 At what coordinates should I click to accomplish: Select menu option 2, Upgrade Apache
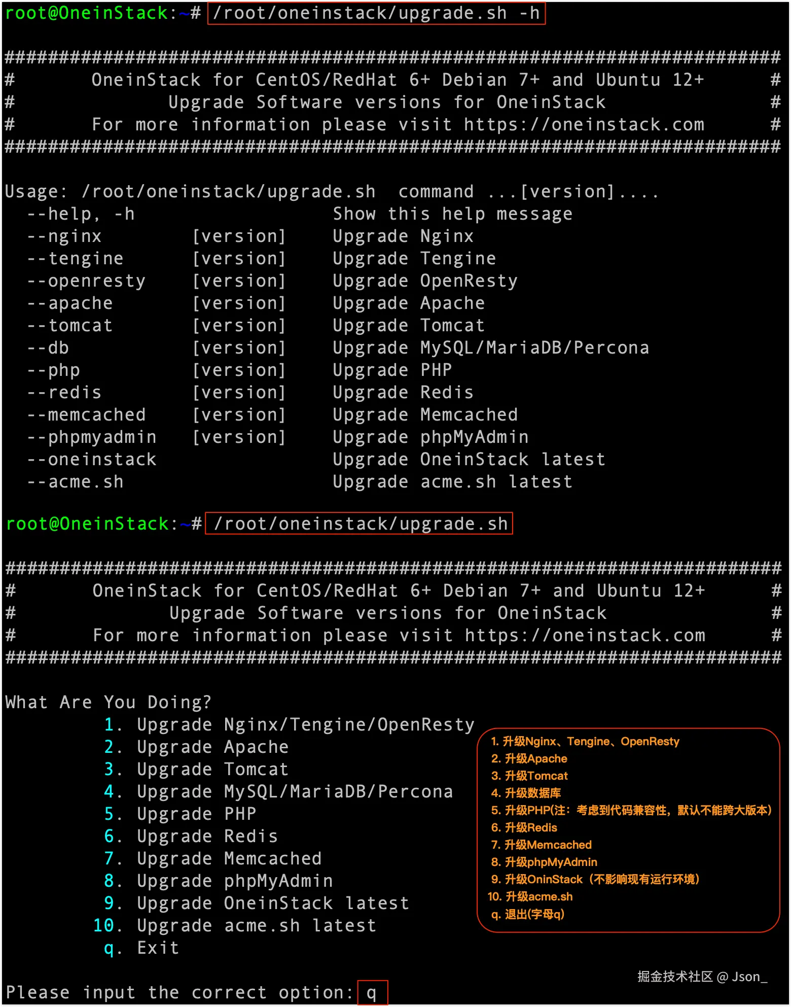[212, 747]
